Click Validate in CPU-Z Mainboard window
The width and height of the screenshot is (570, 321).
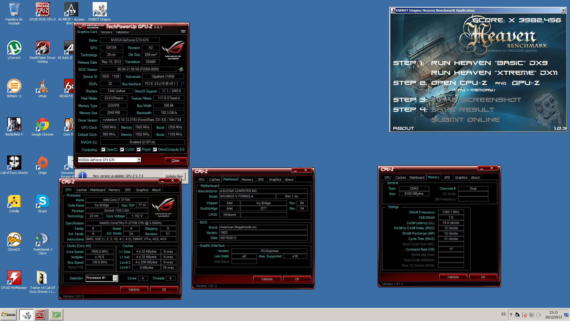tap(267, 279)
